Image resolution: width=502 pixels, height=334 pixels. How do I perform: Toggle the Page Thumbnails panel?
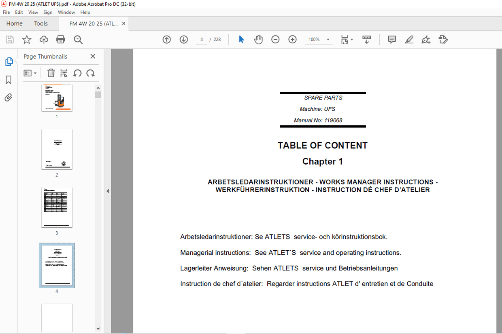[9, 61]
